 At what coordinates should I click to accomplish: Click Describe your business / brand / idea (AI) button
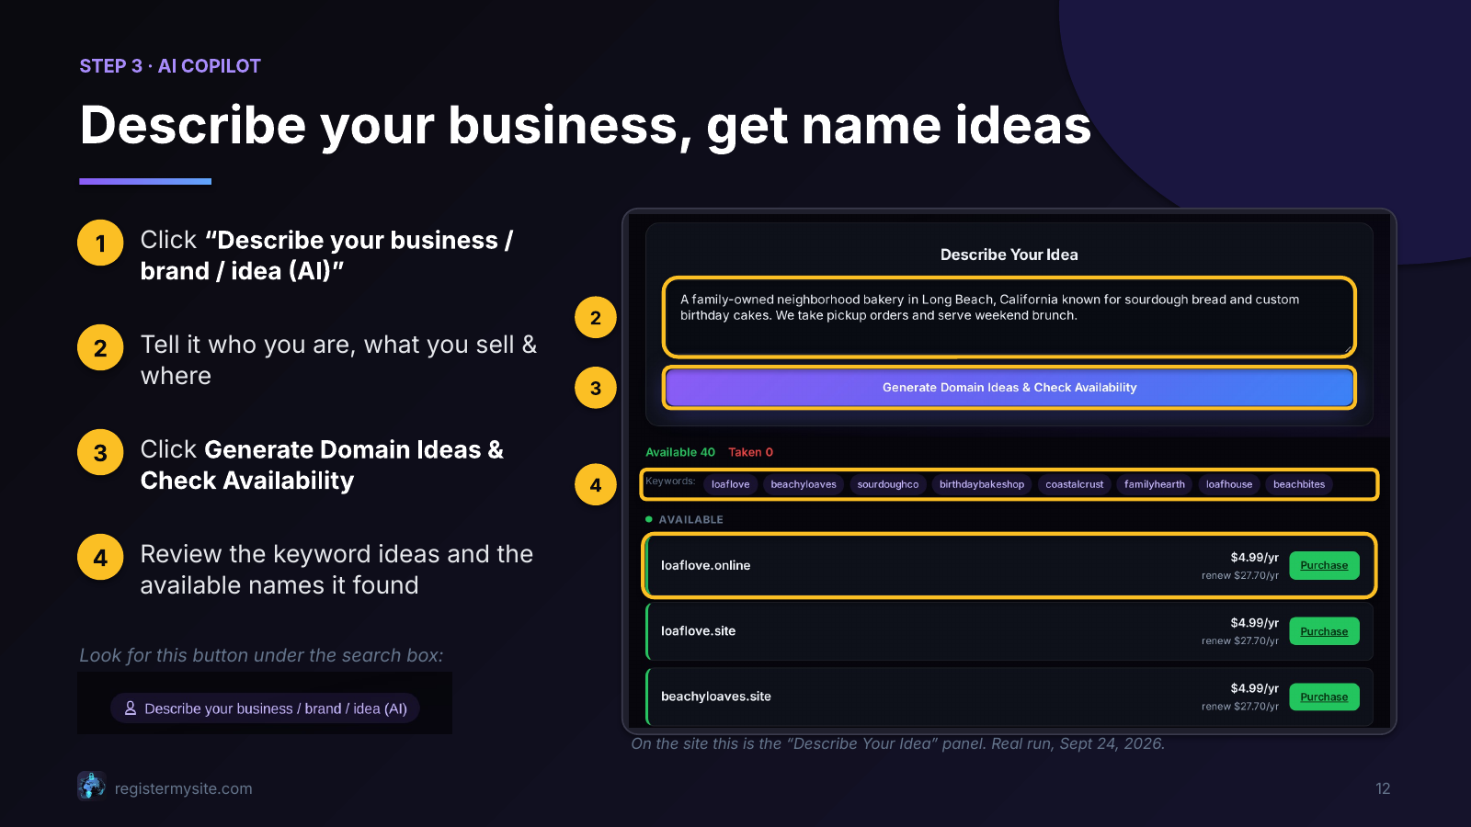click(x=265, y=708)
